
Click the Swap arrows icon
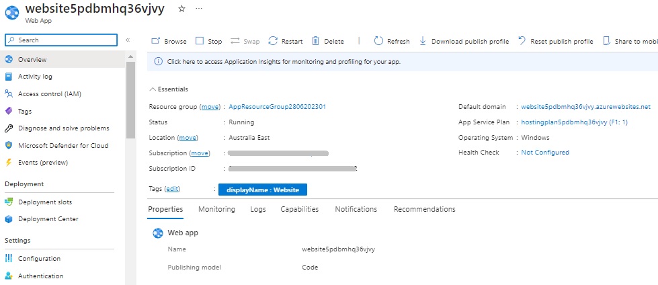tap(235, 41)
